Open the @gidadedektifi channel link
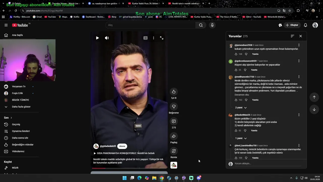The image size is (323, 182). pos(108,146)
